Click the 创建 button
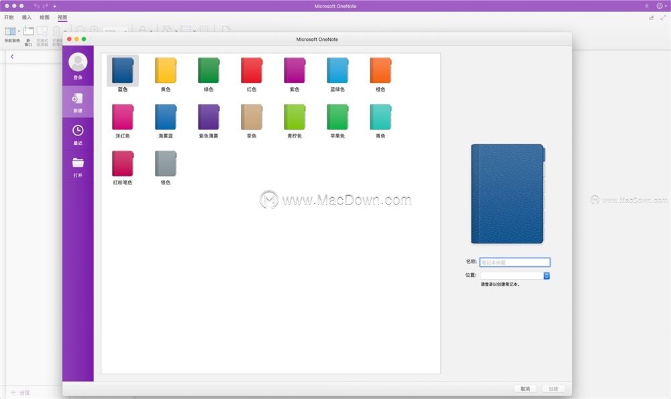 pyautogui.click(x=554, y=389)
